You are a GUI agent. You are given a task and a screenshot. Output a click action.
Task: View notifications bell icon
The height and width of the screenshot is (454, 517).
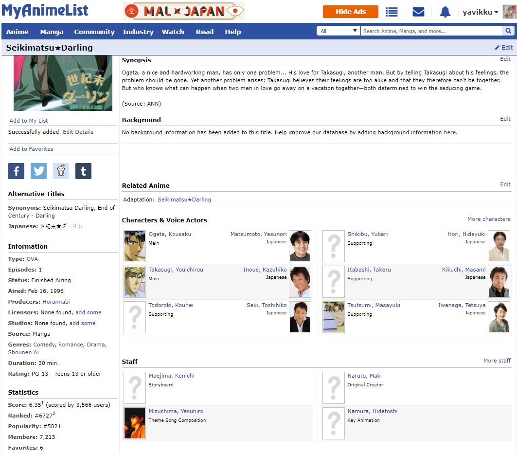[445, 12]
